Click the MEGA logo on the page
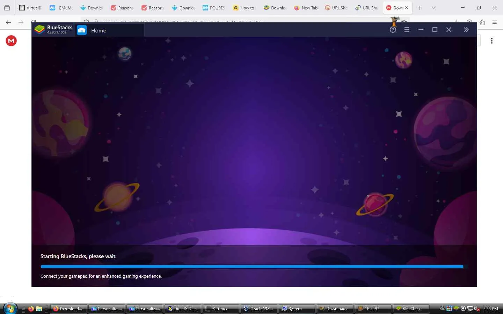The height and width of the screenshot is (314, 503). point(11,41)
